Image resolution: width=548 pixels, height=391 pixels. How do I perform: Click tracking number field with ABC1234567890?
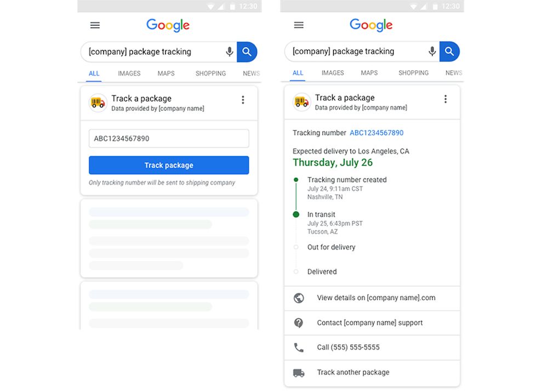tap(169, 139)
